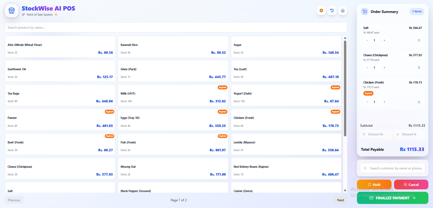Delete Salt from the order summary
433x208 pixels.
point(419,40)
